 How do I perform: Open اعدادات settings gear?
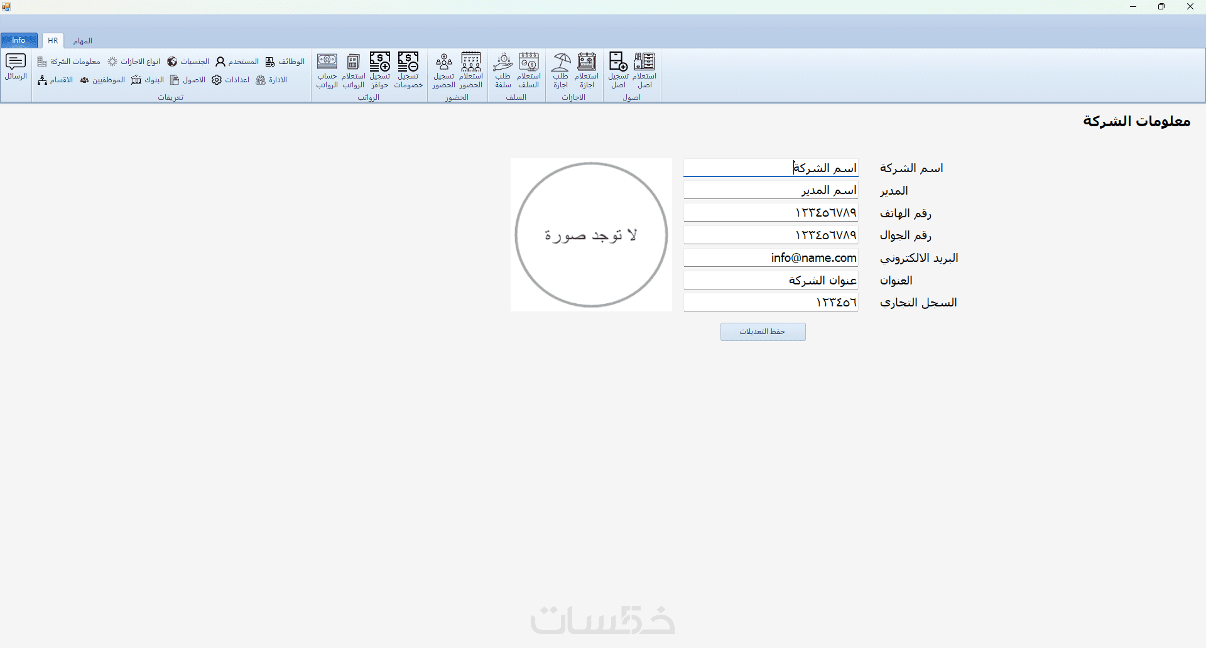(231, 80)
